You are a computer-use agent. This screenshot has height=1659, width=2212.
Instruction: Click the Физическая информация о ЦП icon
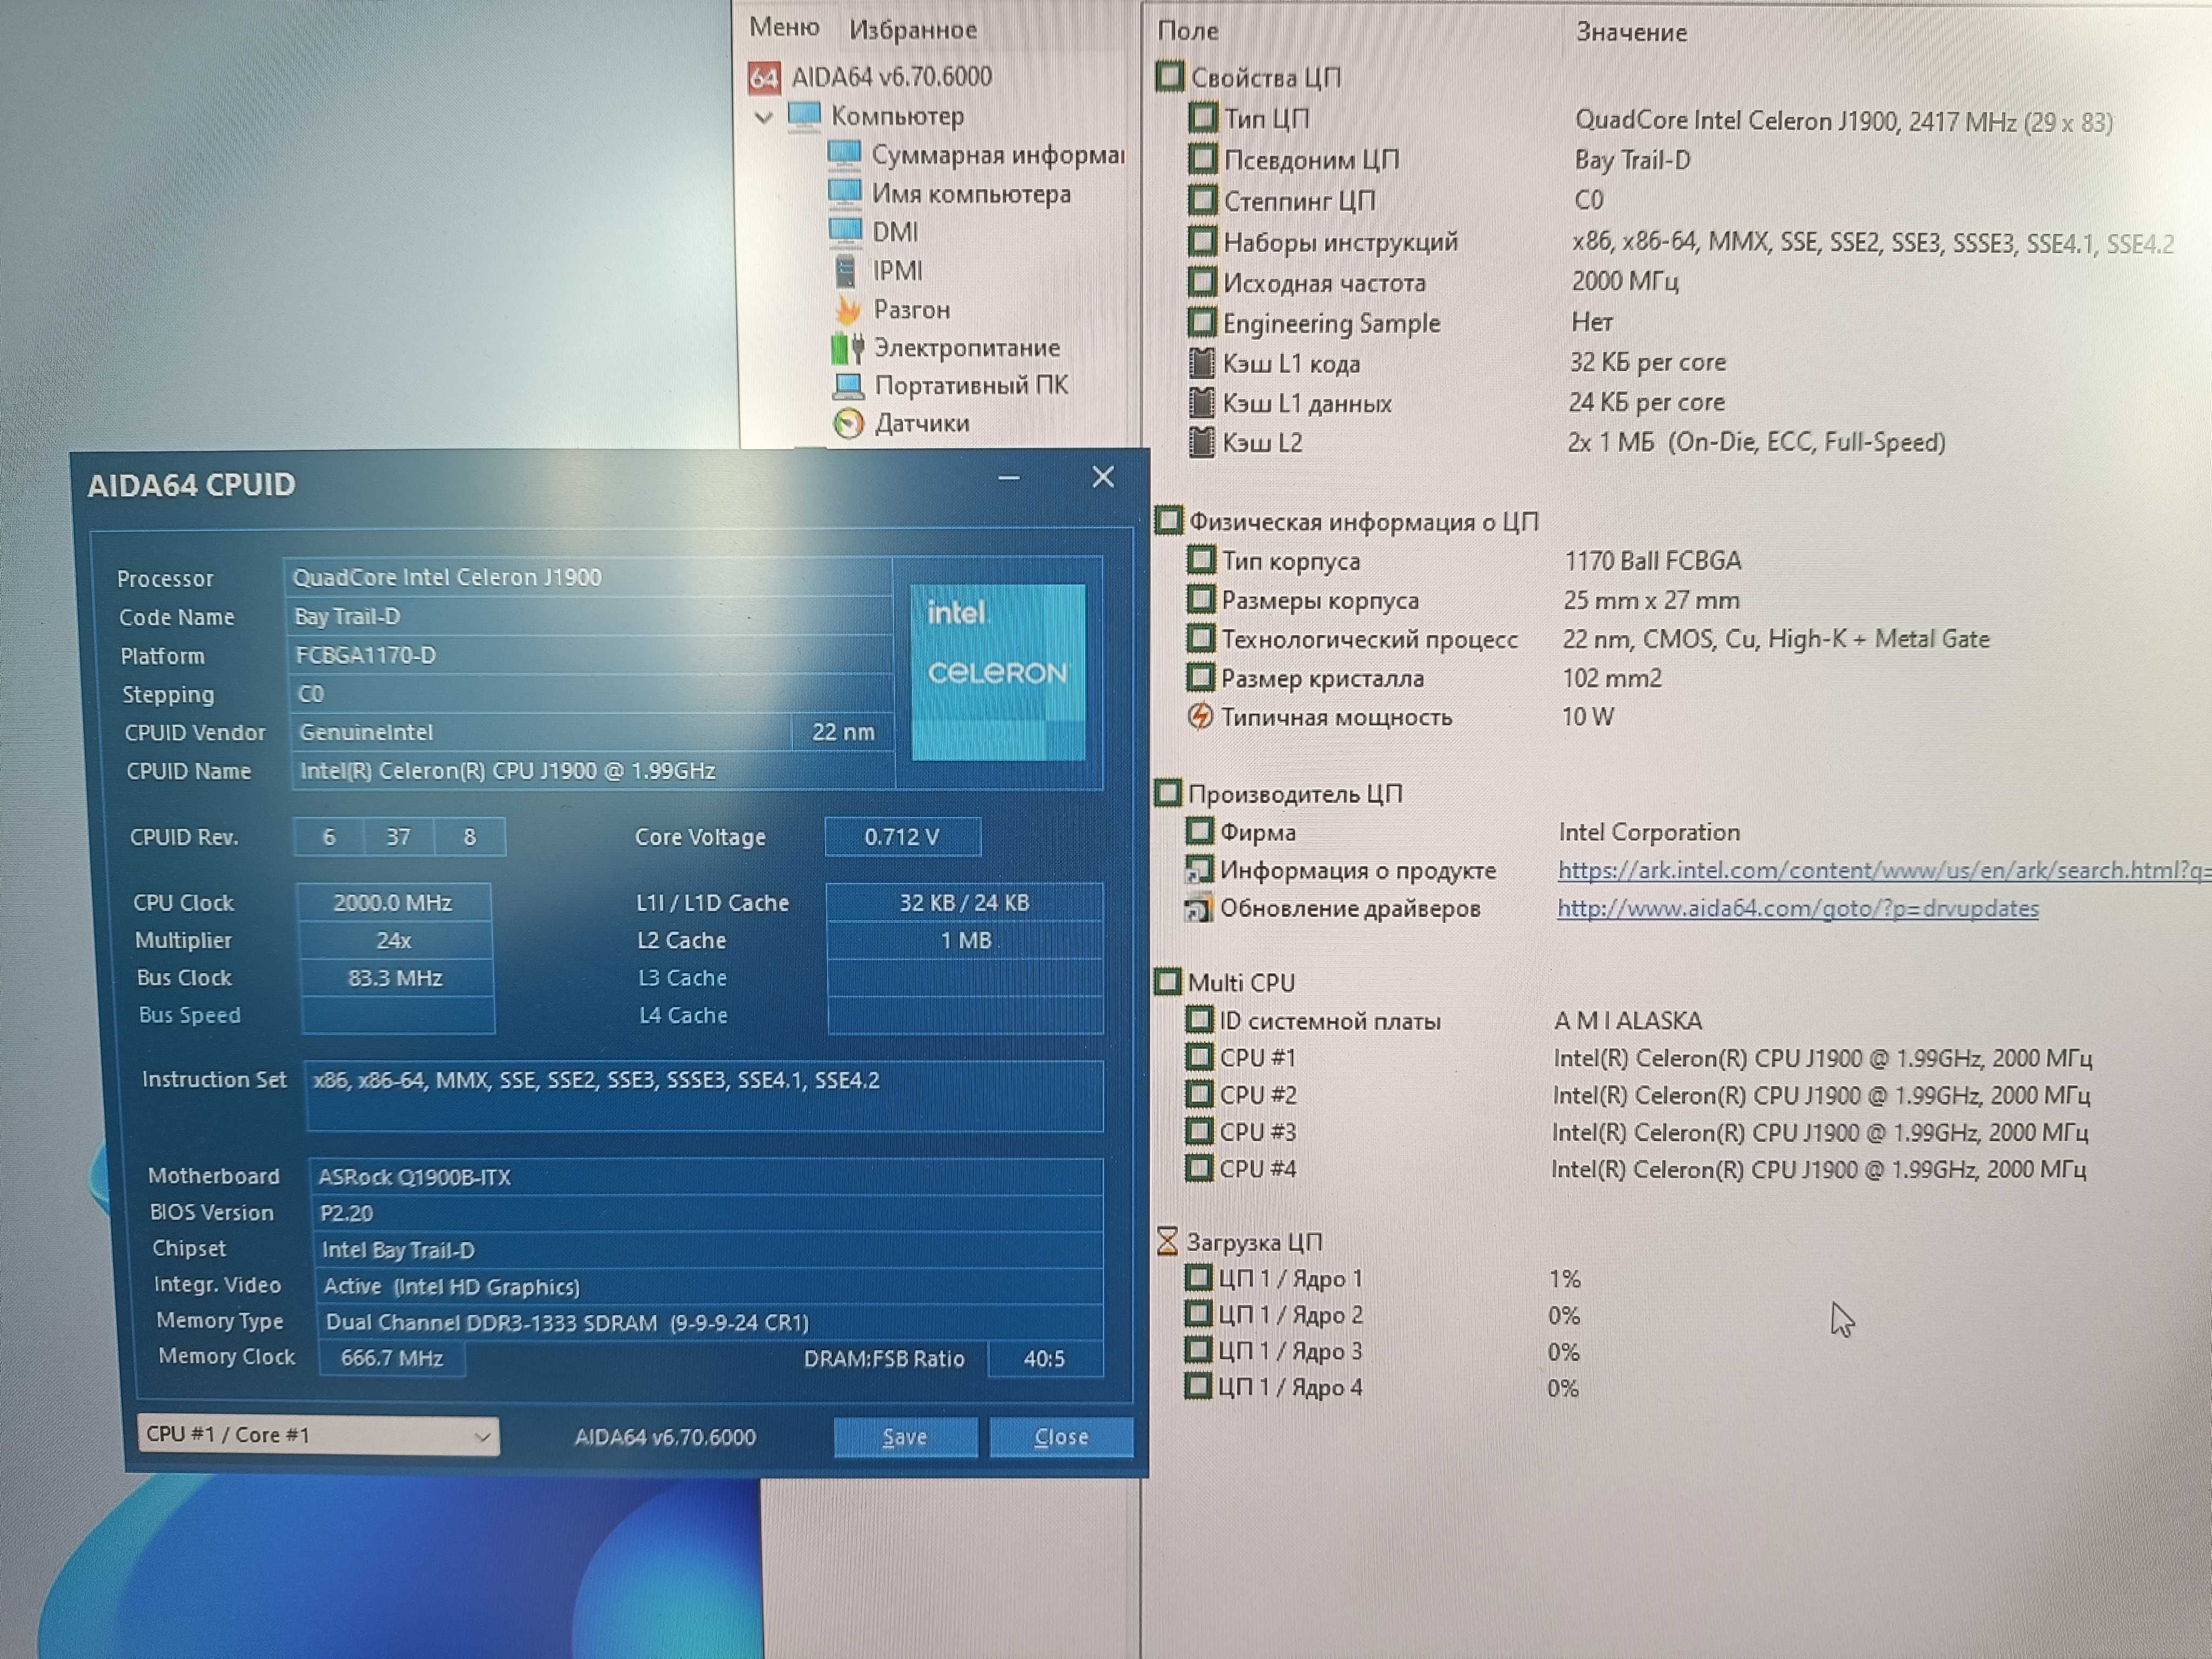(1168, 520)
